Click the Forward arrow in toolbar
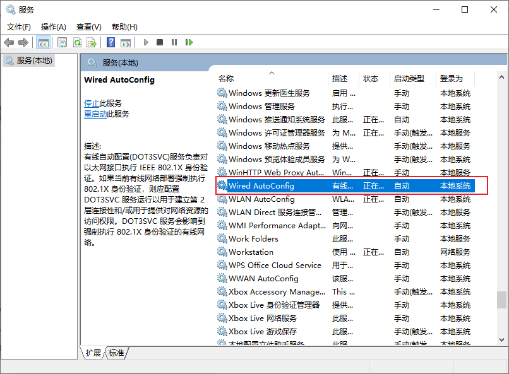 pos(23,42)
